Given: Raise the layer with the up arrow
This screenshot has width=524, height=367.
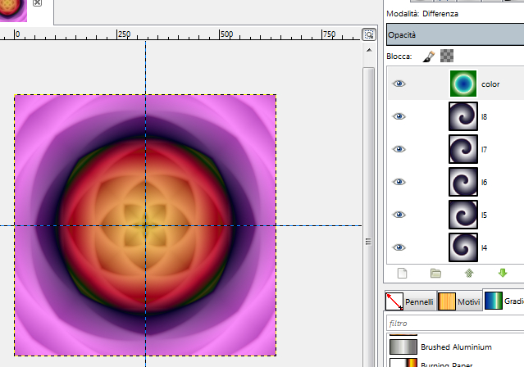Looking at the screenshot, I should pyautogui.click(x=469, y=273).
